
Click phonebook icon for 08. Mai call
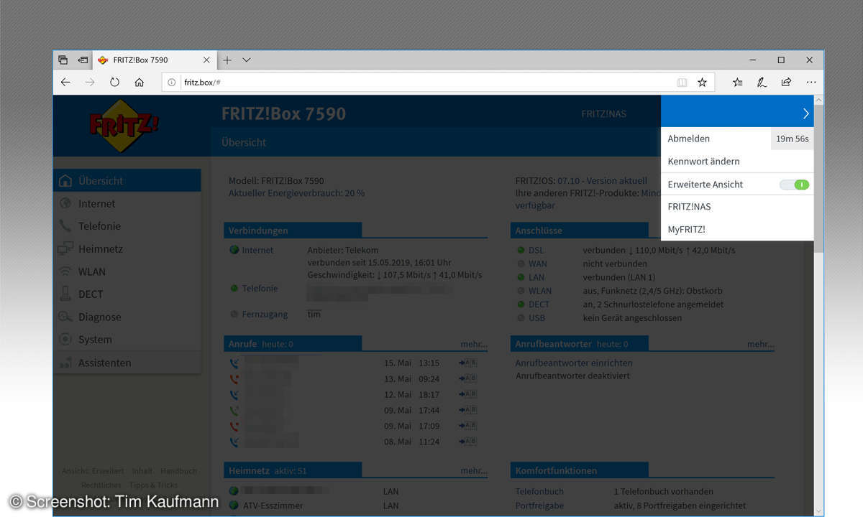pyautogui.click(x=468, y=442)
